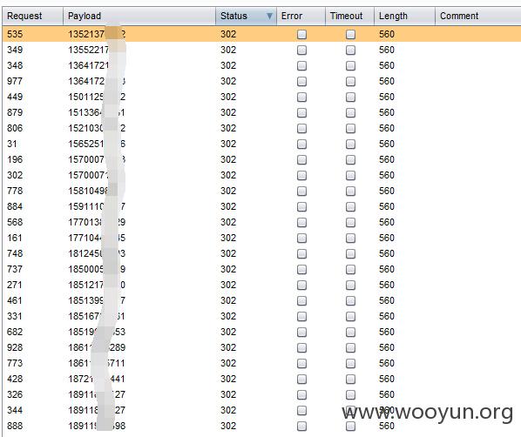This screenshot has height=437, width=521.
Task: Click the payload cell ending 441
Action: click(97, 379)
